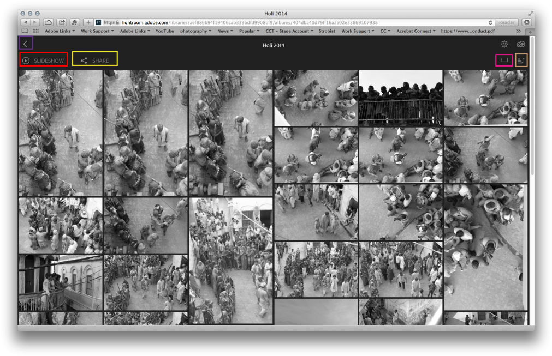
Task: Show hidden bookmarks via overflow chevron
Action: (518, 31)
